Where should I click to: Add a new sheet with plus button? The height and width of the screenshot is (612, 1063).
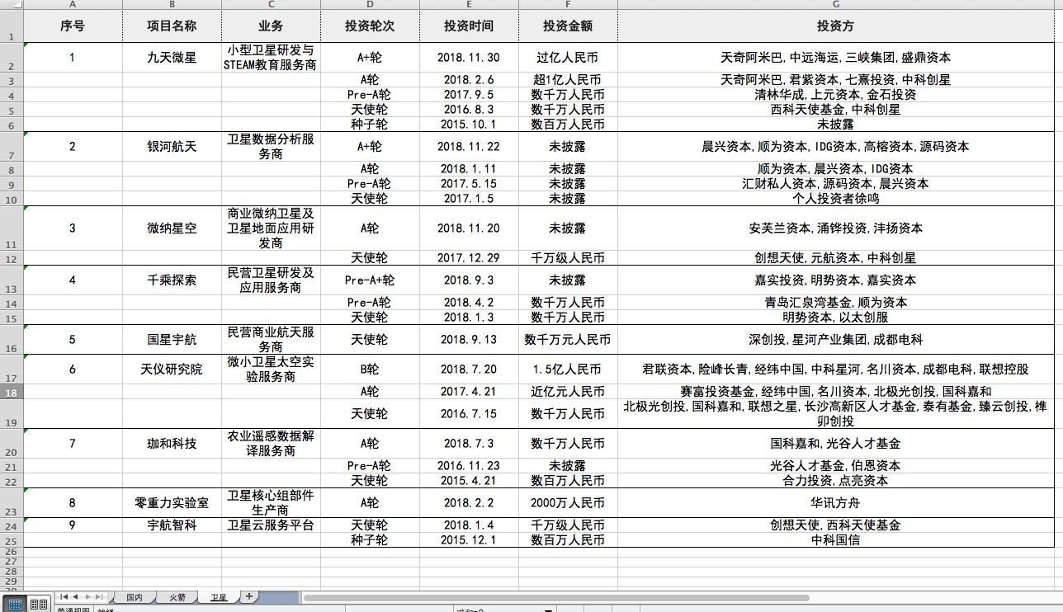click(248, 596)
